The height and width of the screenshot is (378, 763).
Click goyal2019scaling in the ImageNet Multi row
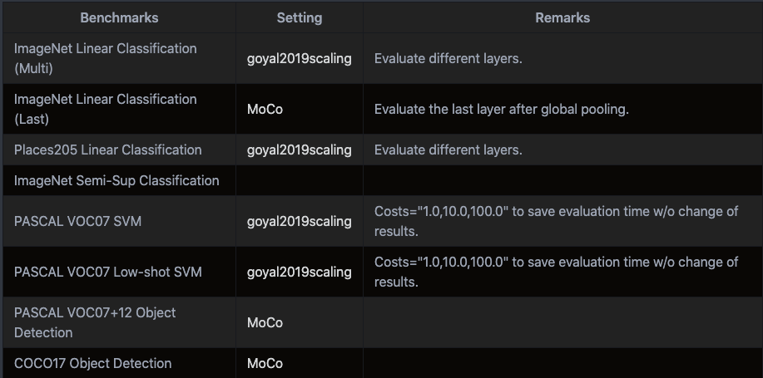(300, 59)
